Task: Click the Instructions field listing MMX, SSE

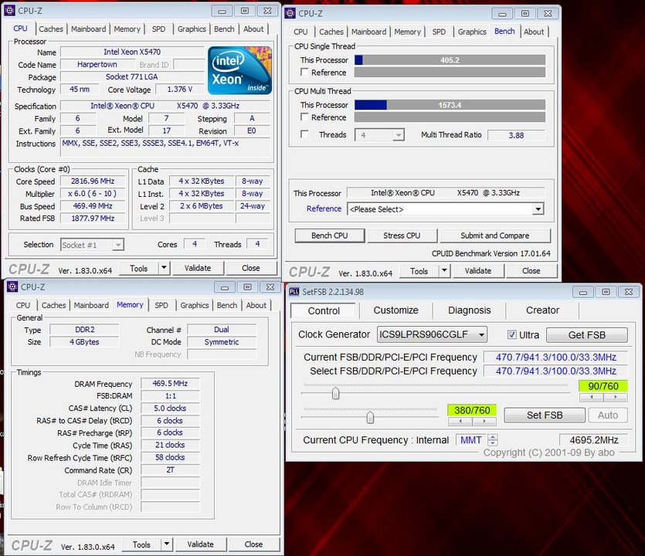Action: pos(166,147)
